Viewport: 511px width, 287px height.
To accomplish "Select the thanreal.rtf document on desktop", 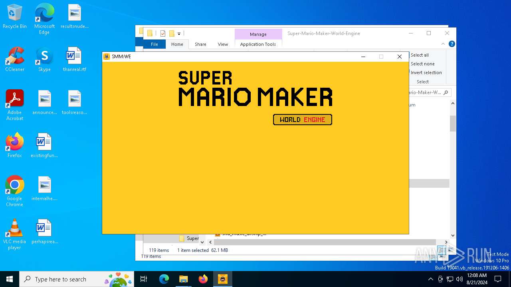I will click(75, 60).
